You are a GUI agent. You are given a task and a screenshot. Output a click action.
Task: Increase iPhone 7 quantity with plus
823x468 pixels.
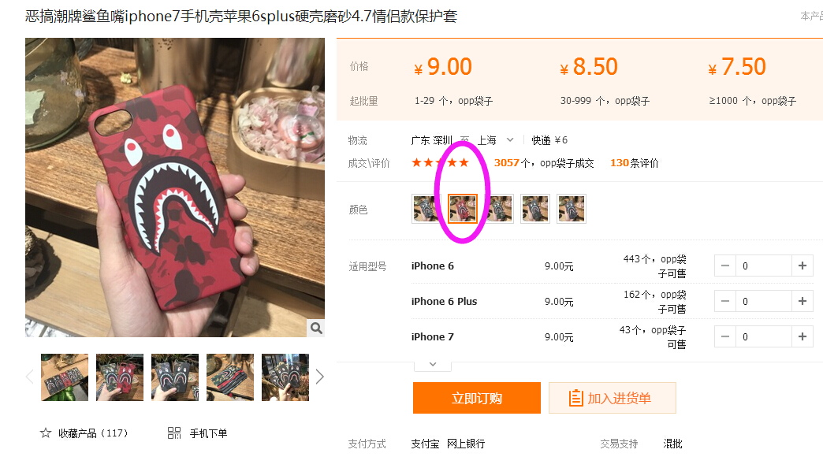[802, 337]
